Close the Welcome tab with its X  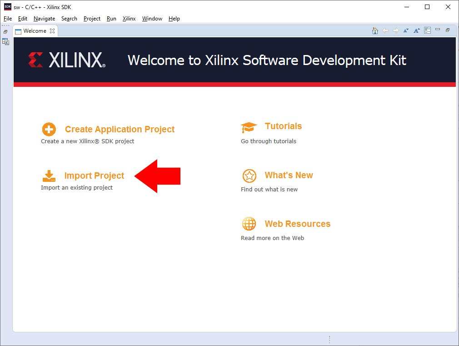click(52, 31)
